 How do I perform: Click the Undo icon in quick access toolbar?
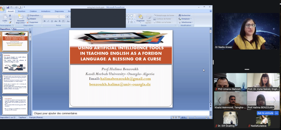click(11, 7)
